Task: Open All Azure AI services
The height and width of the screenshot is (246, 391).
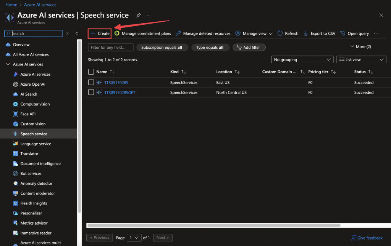Action: click(31, 54)
